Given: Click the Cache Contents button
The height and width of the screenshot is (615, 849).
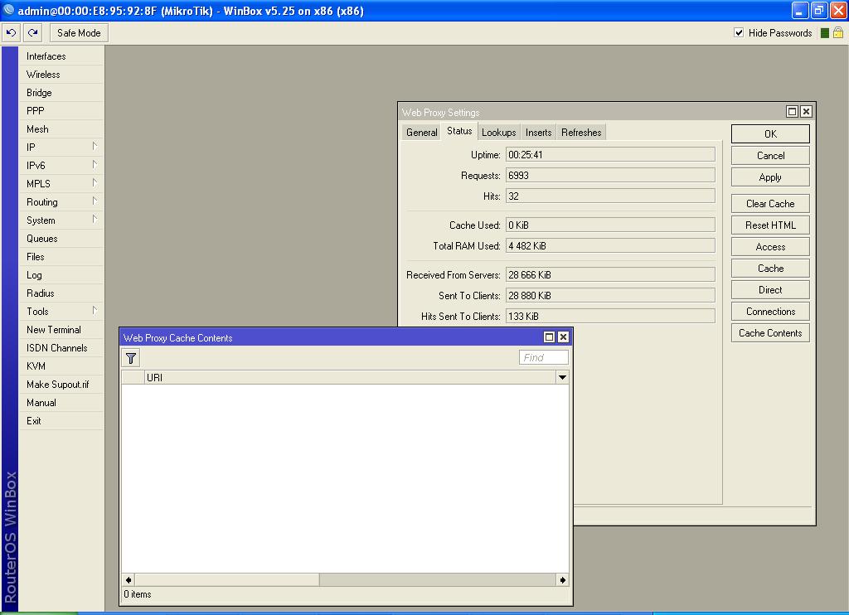Looking at the screenshot, I should [x=770, y=333].
